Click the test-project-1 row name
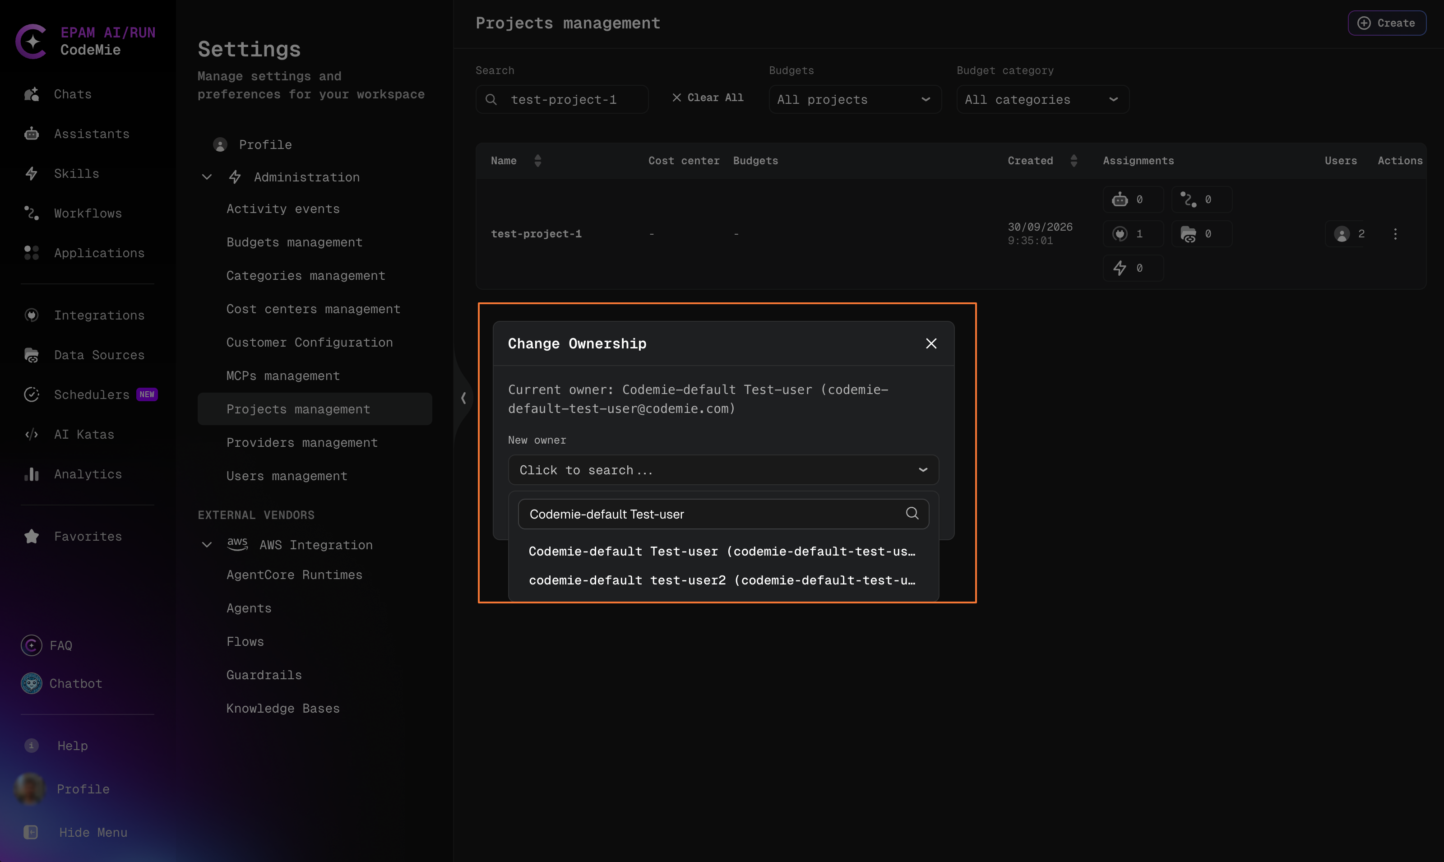The width and height of the screenshot is (1444, 862). [x=536, y=233]
